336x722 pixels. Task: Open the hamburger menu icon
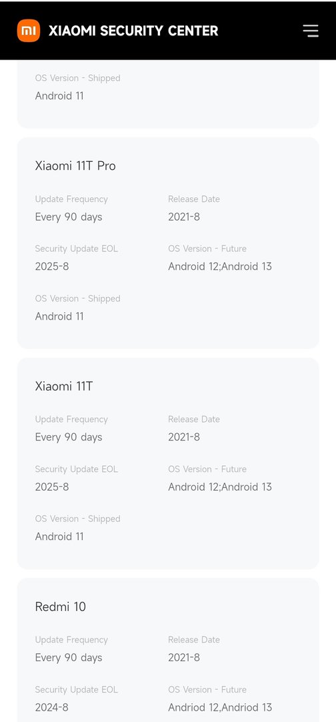(311, 31)
